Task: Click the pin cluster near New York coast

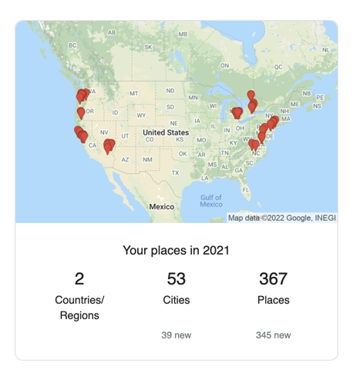Action: 273,123
